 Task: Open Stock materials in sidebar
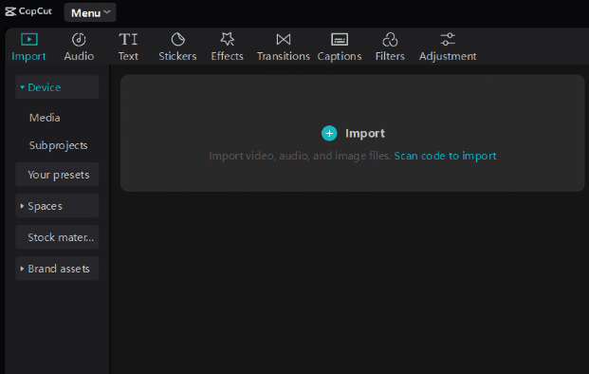57,237
